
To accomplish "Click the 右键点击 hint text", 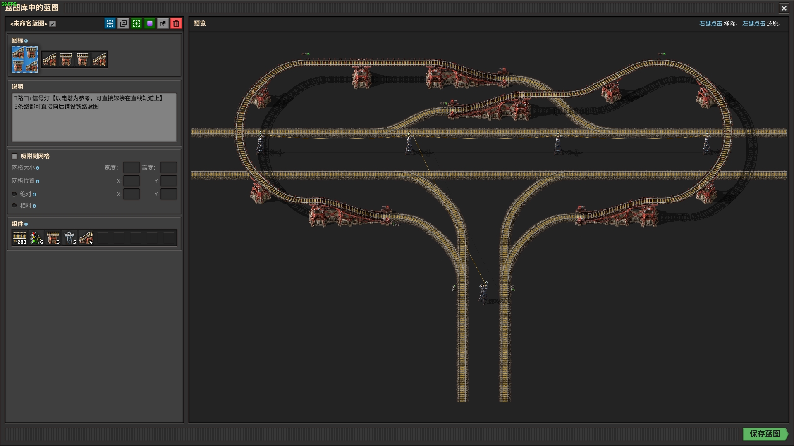I will [x=710, y=24].
